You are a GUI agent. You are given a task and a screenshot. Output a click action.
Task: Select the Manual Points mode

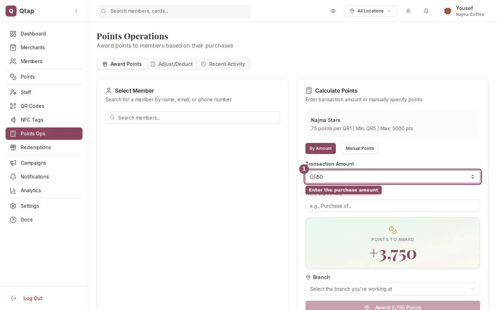point(360,148)
